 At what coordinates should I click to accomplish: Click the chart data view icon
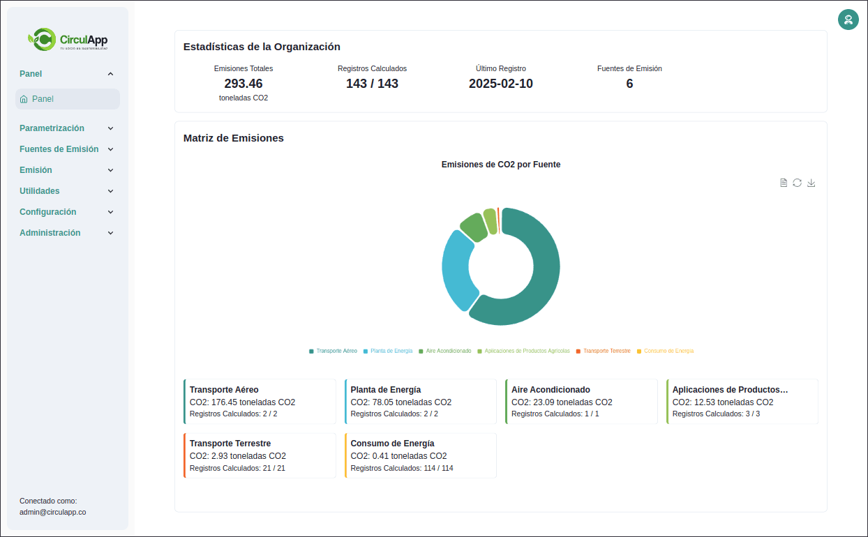click(784, 183)
